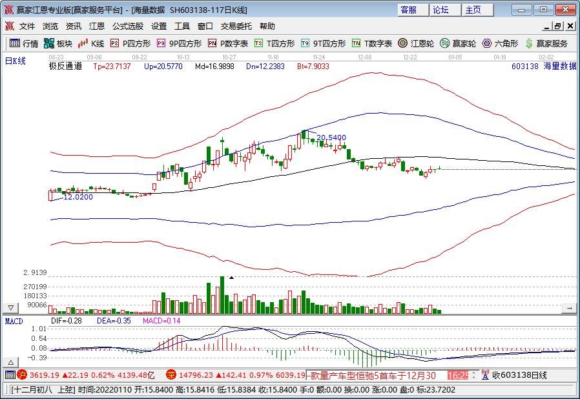Click the MACD=0.14 readout
Image resolution: width=580 pixels, height=399 pixels.
161,321
